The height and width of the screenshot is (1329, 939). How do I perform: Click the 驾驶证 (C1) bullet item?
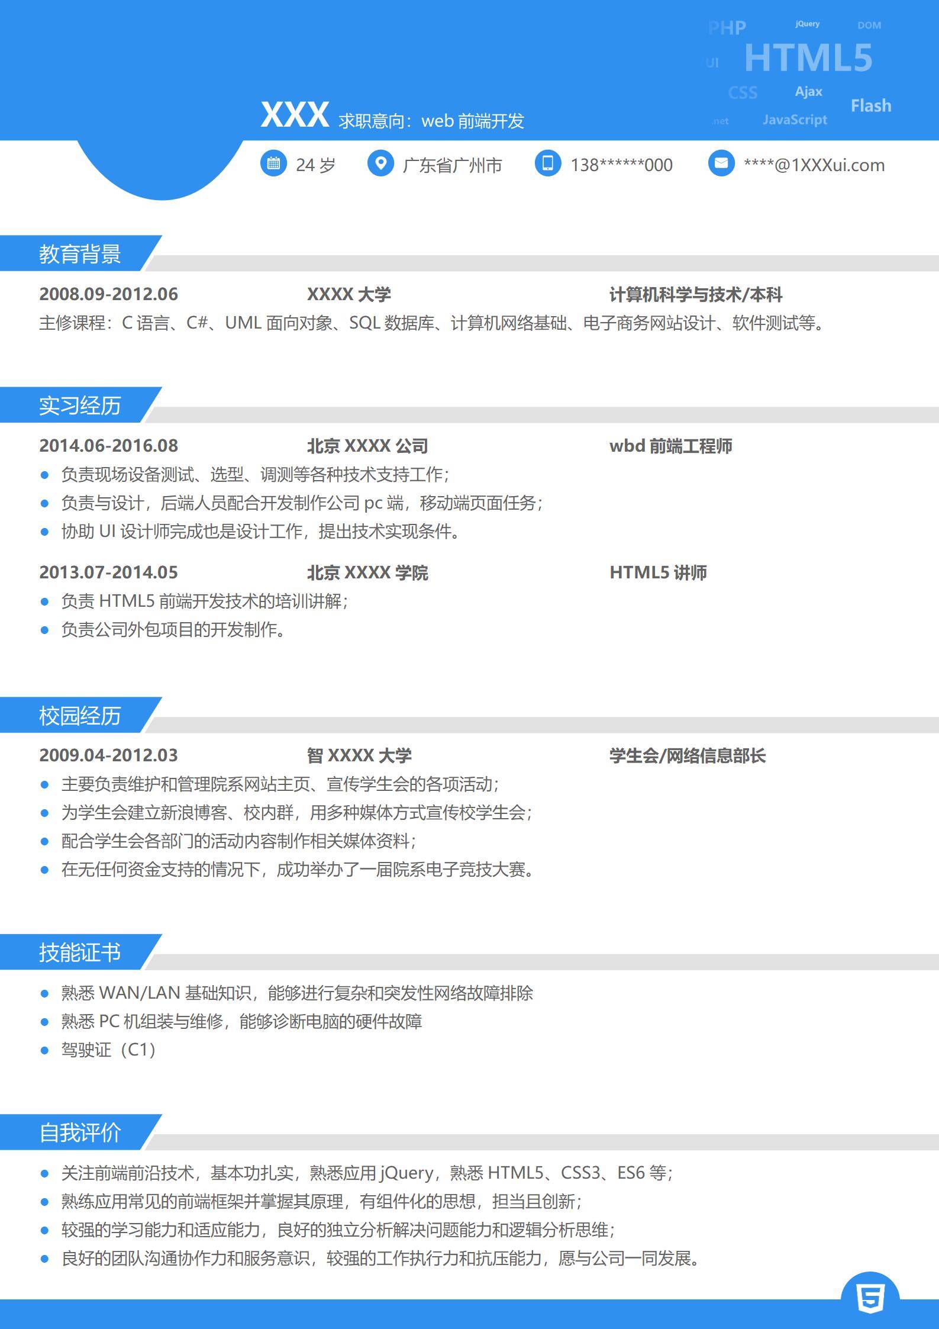[x=108, y=1050]
